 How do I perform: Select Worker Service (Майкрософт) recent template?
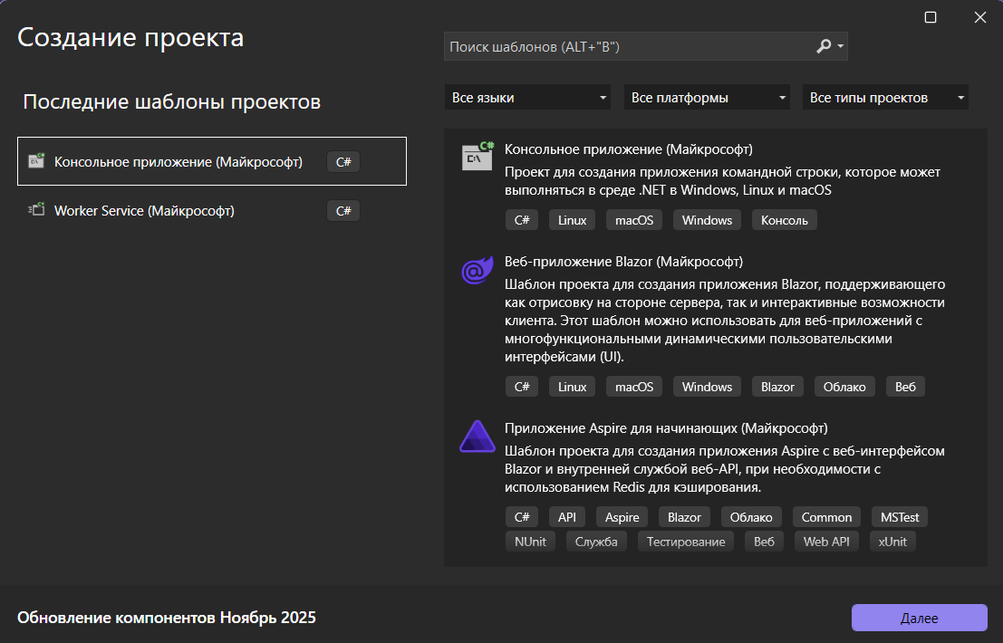(144, 211)
